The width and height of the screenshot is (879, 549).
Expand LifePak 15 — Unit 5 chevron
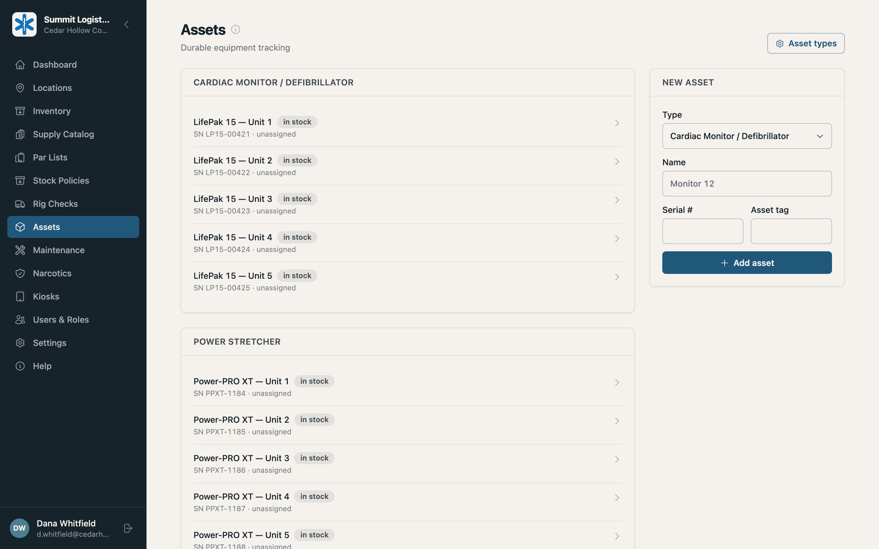coord(617,277)
